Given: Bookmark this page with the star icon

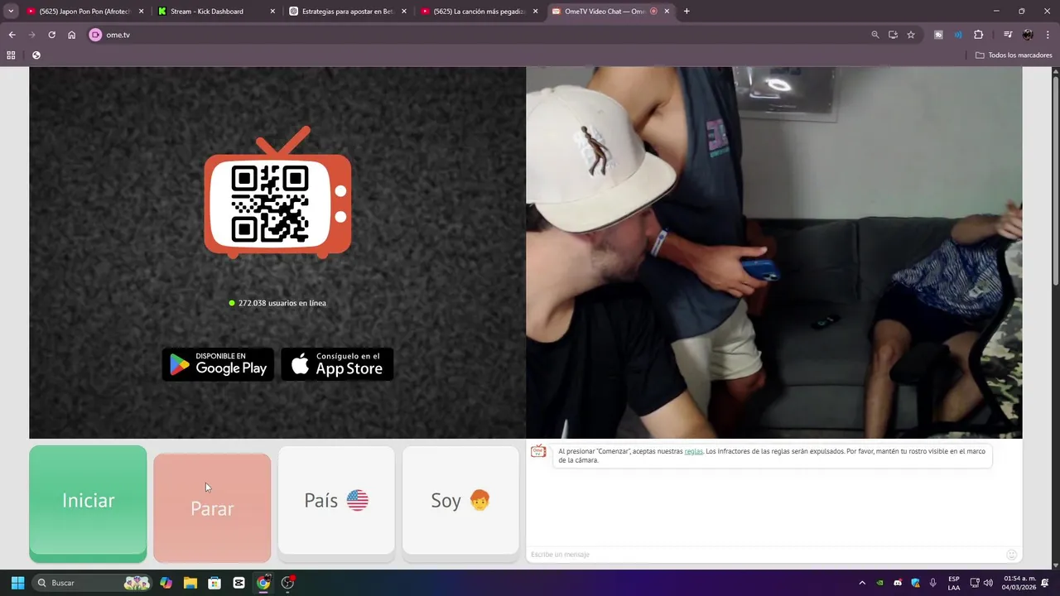Looking at the screenshot, I should click(x=911, y=35).
